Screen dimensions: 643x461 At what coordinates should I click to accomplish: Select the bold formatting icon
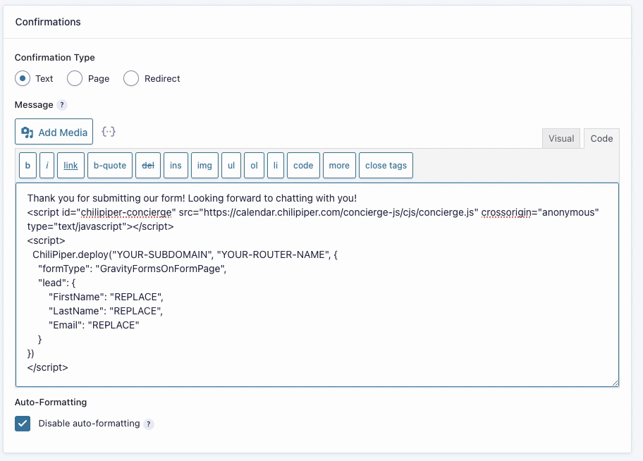[27, 165]
